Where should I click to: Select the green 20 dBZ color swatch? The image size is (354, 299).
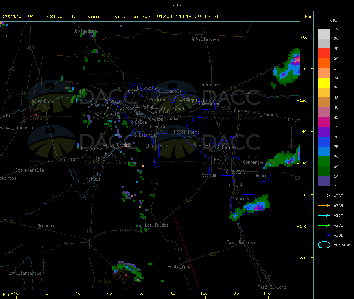324,161
